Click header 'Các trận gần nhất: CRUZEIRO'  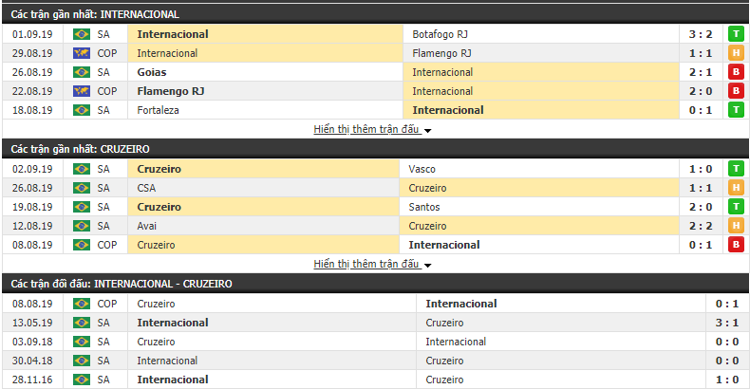pyautogui.click(x=81, y=149)
